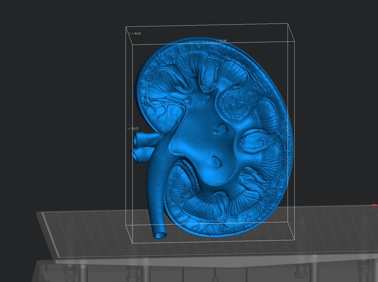The width and height of the screenshot is (378, 282).
Task: Click the X = 102.06 dimension label
Action: click(220, 41)
